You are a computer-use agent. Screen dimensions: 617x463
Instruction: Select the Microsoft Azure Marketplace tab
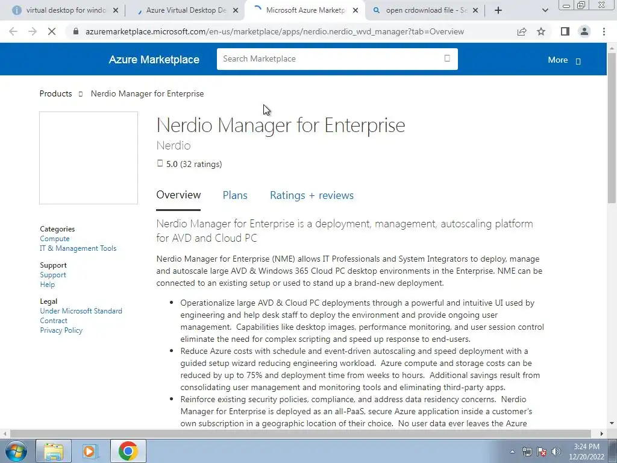(305, 10)
